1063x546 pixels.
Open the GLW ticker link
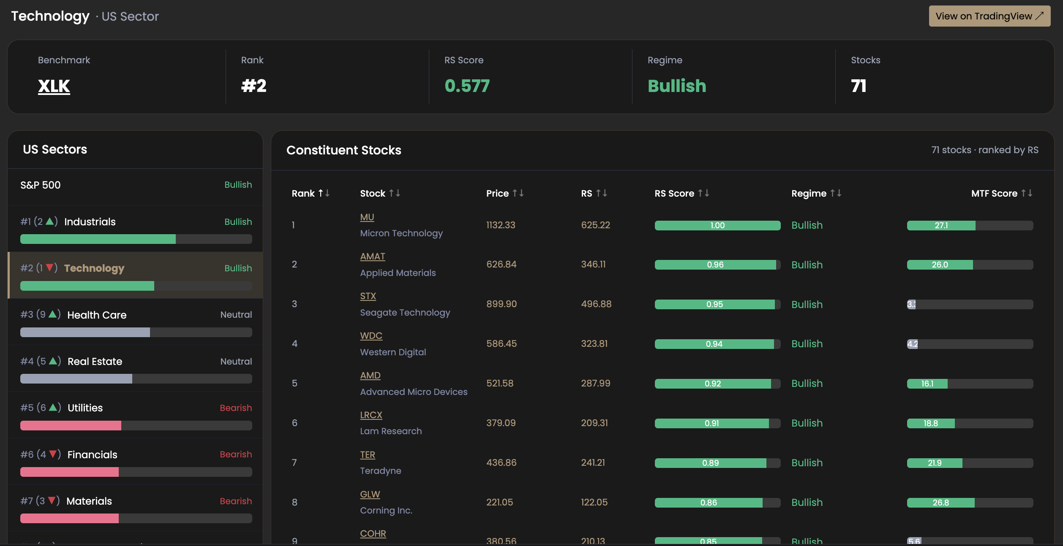(x=370, y=494)
